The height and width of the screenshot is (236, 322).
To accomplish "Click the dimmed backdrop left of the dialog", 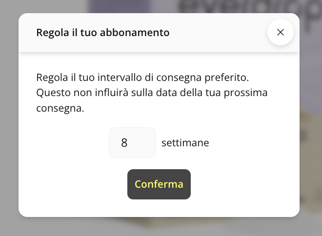I will [x=9, y=122].
